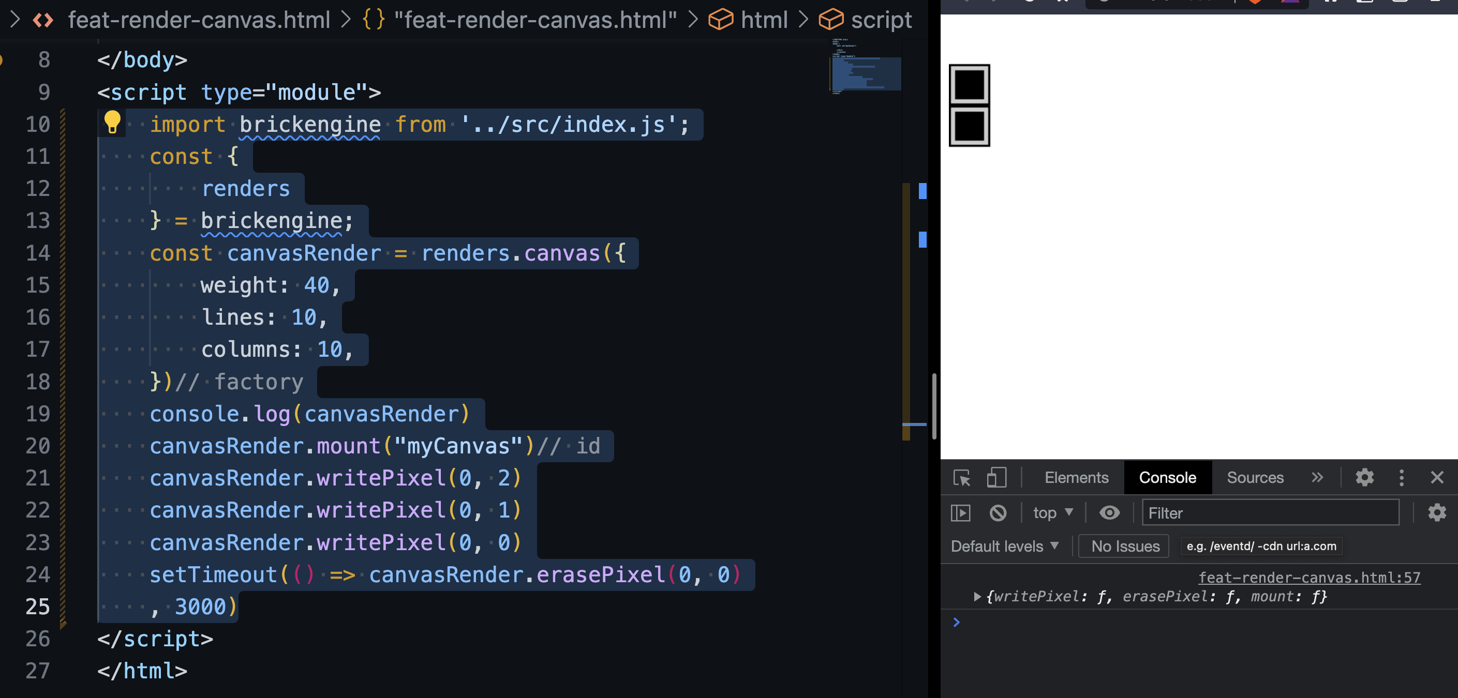This screenshot has height=698, width=1458.
Task: Click the editor minimap highlighted region
Action: [866, 73]
